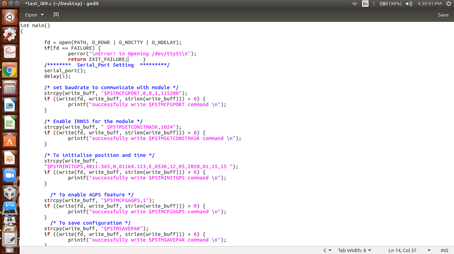Open System Settings from the launcher
The height and width of the screenshot is (254, 454).
[10, 34]
